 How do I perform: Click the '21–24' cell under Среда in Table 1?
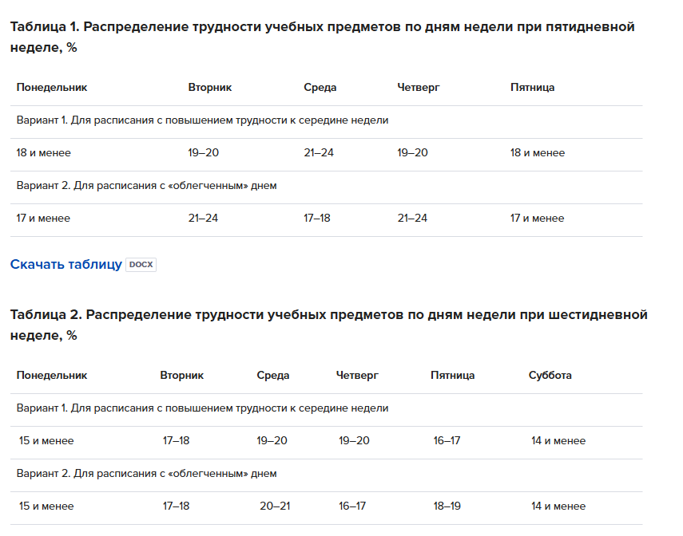[x=319, y=152]
